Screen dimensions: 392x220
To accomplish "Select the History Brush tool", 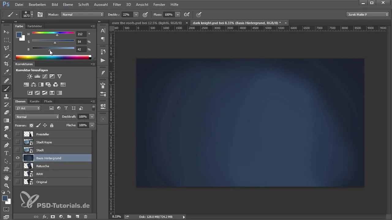I will tap(6, 105).
